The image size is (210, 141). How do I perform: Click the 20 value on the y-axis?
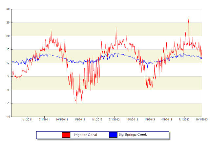8,36
